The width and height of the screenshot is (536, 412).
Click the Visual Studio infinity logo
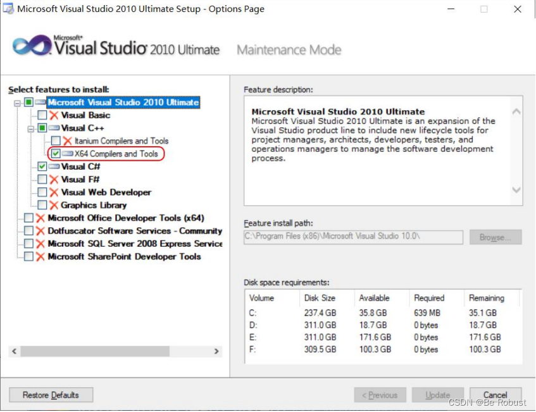[x=32, y=46]
